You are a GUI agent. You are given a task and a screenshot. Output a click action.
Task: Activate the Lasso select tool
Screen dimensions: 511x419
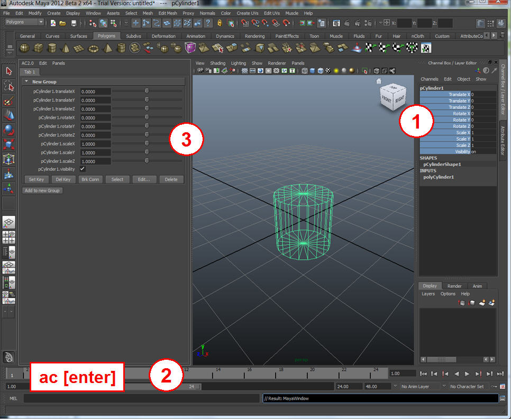[8, 86]
